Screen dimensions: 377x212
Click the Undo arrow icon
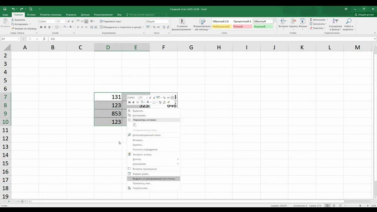pyautogui.click(x=13, y=9)
